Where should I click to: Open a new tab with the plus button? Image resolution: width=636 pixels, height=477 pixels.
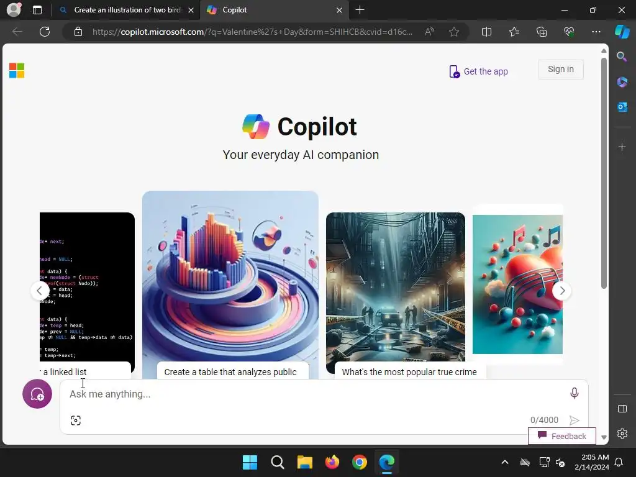[360, 10]
